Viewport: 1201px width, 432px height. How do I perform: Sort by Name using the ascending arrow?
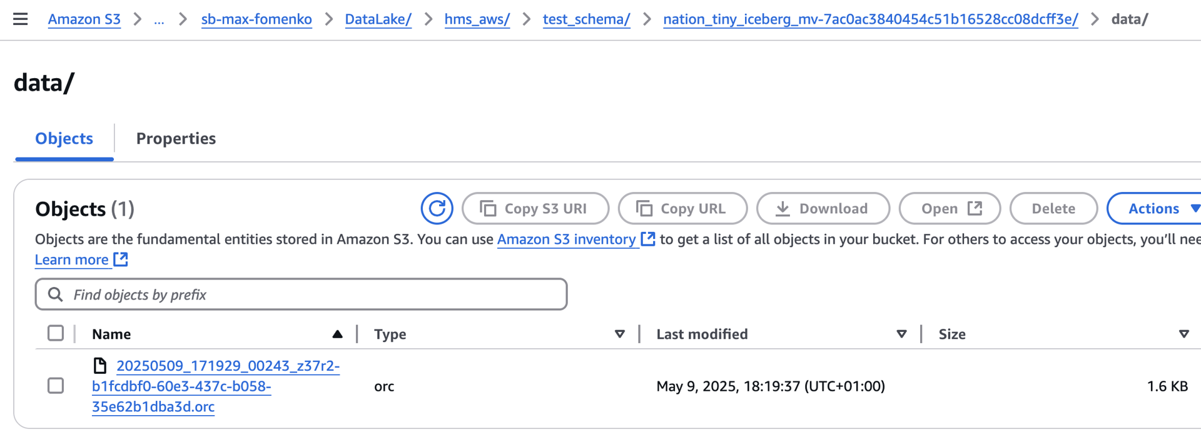pyautogui.click(x=337, y=334)
